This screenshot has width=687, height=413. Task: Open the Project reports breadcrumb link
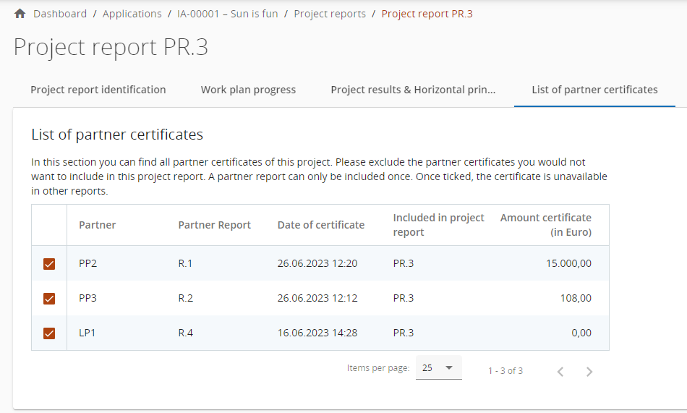(x=330, y=14)
